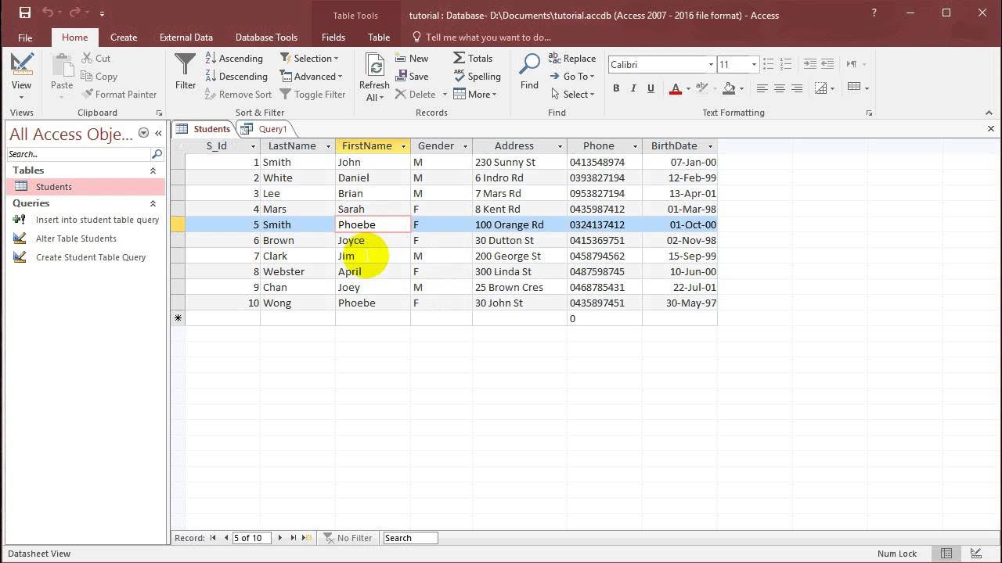This screenshot has height=563, width=1002.
Task: Run Spelling check on records
Action: tap(477, 77)
